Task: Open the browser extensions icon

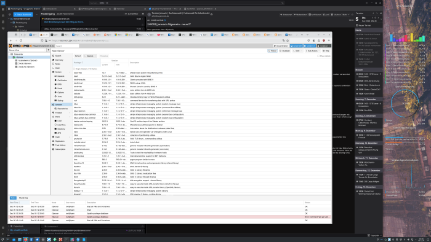Action: coord(319,41)
